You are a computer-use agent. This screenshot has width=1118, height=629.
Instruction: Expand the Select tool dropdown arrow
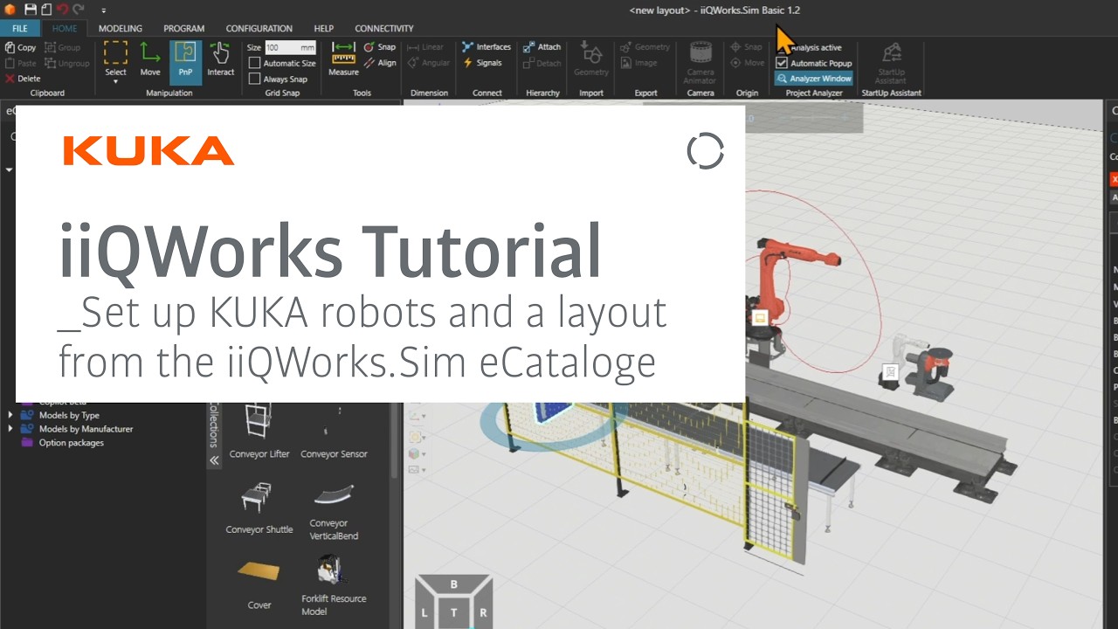[x=116, y=79]
